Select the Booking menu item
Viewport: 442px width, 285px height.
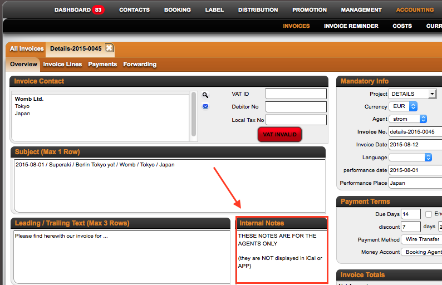[178, 10]
